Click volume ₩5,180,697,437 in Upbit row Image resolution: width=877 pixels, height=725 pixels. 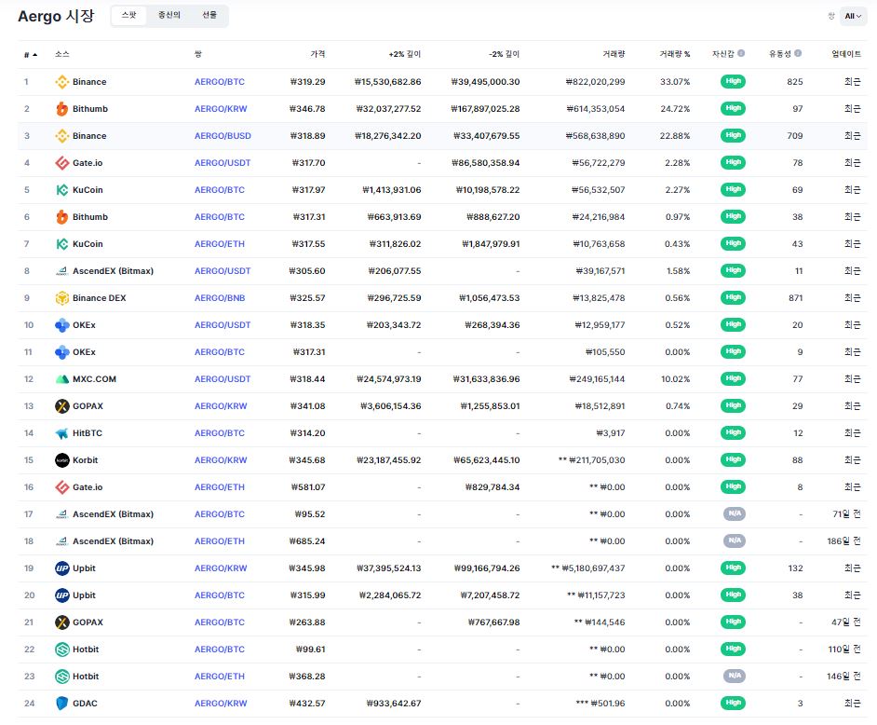[593, 568]
